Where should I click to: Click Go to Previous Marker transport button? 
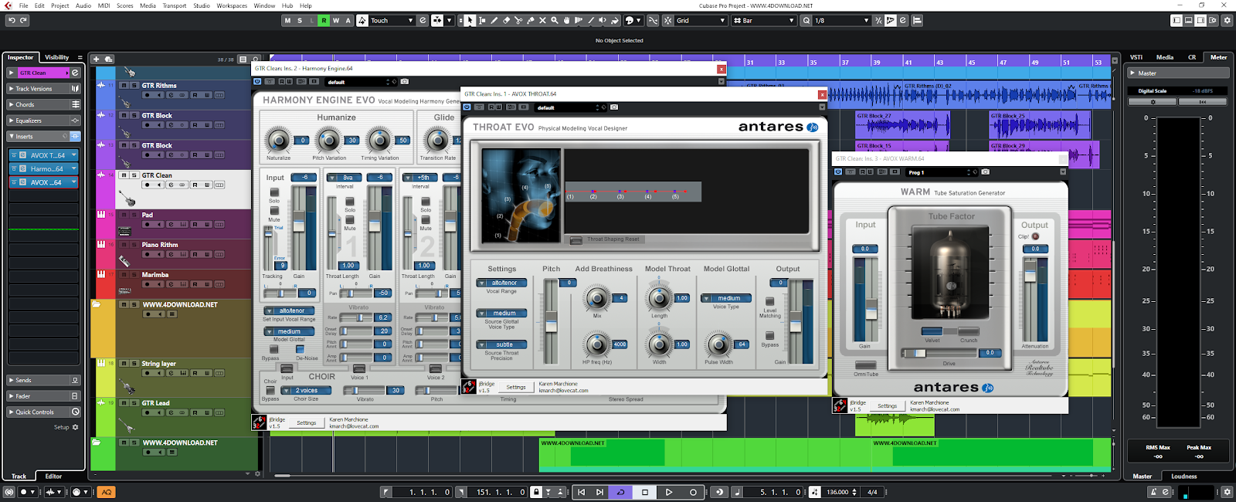click(581, 492)
